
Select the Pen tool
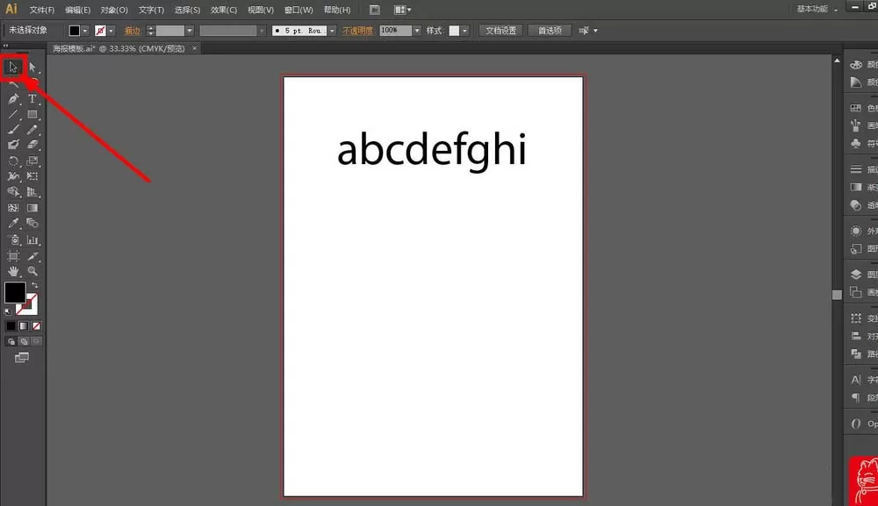point(13,99)
